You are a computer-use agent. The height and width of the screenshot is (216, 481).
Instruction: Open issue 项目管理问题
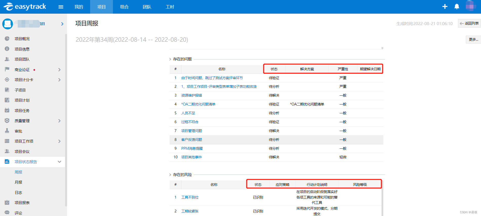192,131
